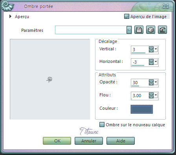
Task: Increase the Flou blur value
Action: click(151, 94)
